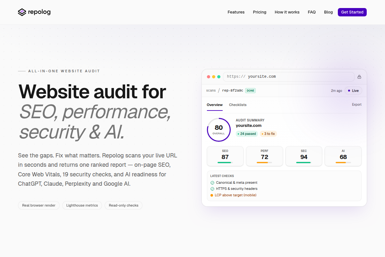Image resolution: width=385 pixels, height=257 pixels.
Task: Toggle the Live status pill
Action: [x=353, y=91]
